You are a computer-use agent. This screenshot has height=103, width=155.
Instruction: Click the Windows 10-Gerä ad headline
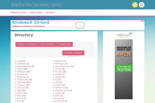tap(31, 22)
